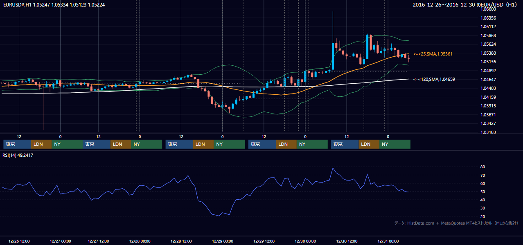Click the 1.04159 price level label

pos(488,97)
